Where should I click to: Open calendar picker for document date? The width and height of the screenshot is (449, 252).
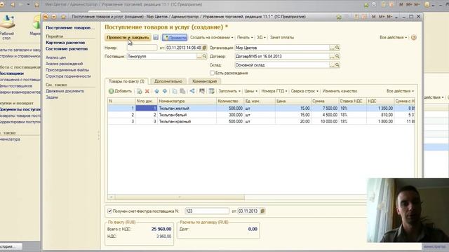point(204,48)
